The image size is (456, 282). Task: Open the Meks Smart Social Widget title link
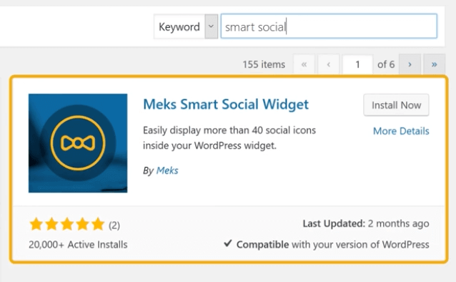(x=226, y=104)
